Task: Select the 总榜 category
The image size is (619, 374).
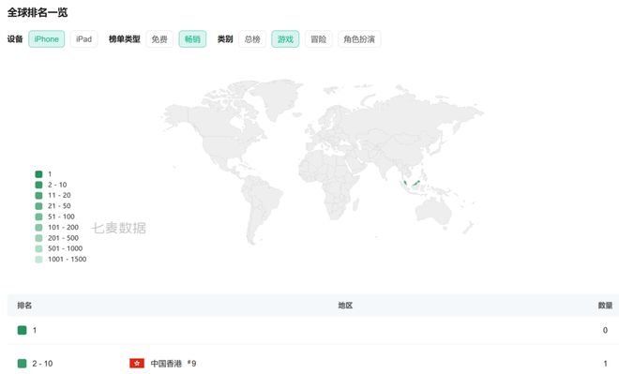Action: click(252, 39)
